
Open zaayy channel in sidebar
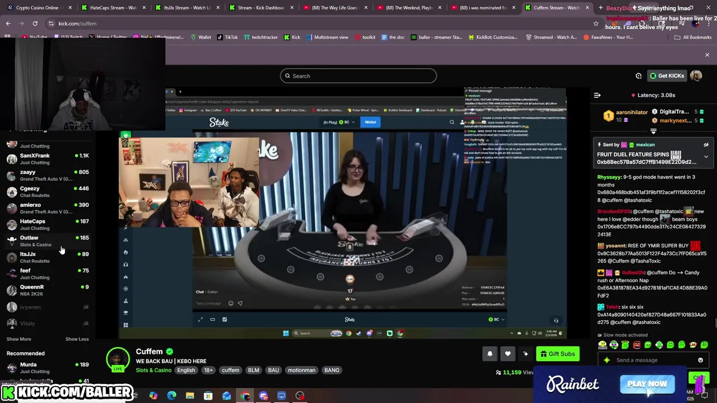click(48, 175)
